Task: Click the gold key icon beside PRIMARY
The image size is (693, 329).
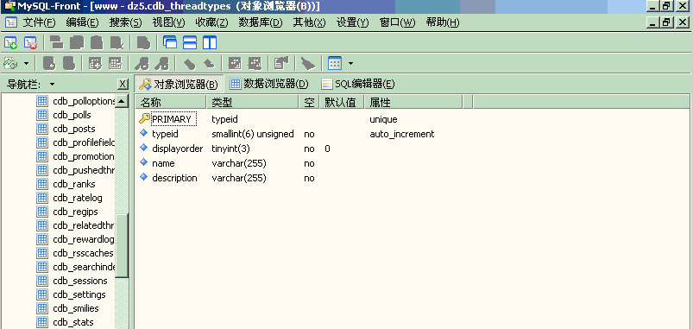Action: (x=144, y=119)
